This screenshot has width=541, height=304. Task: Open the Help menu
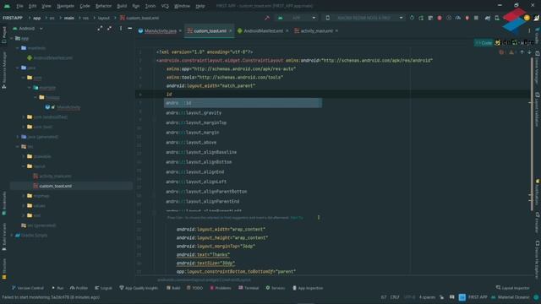tap(200, 6)
